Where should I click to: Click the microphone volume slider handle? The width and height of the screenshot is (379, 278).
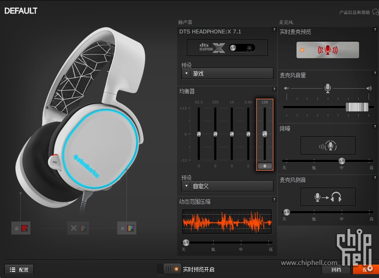click(x=357, y=107)
